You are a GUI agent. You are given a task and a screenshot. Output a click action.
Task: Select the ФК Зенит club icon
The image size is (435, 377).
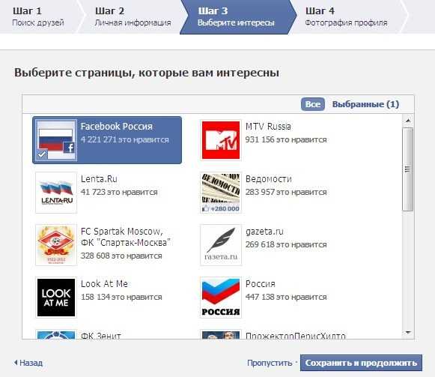56,334
